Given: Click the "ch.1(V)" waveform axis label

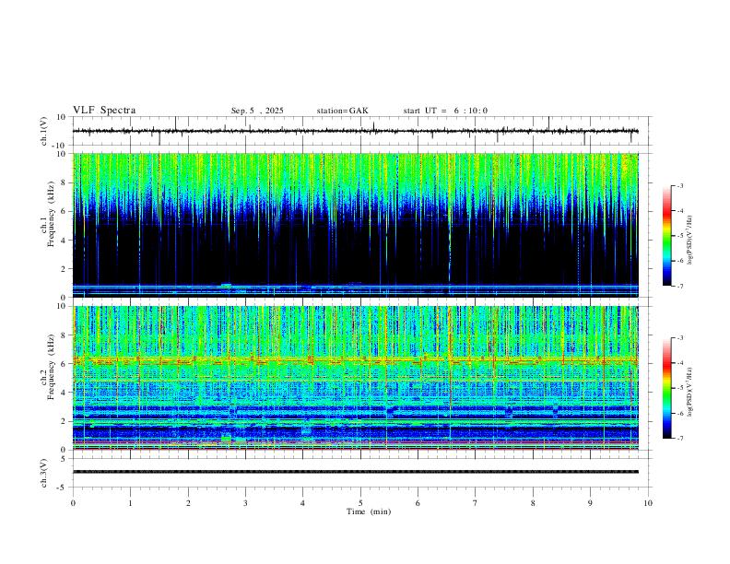Looking at the screenshot, I should [x=44, y=131].
